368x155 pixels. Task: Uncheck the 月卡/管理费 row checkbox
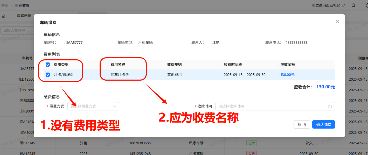point(48,75)
